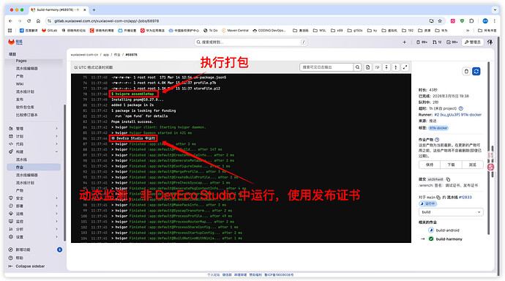Open the Maven Central bookmark
Screen dimensions: 505x281
[235, 31]
